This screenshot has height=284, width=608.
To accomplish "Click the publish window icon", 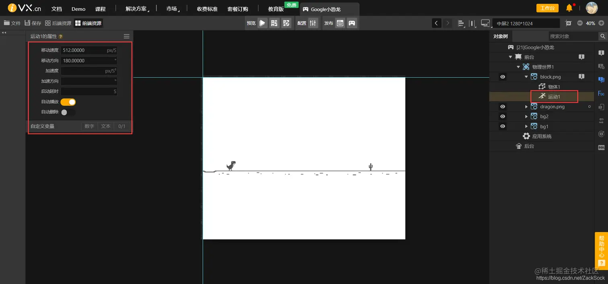I will tap(340, 23).
